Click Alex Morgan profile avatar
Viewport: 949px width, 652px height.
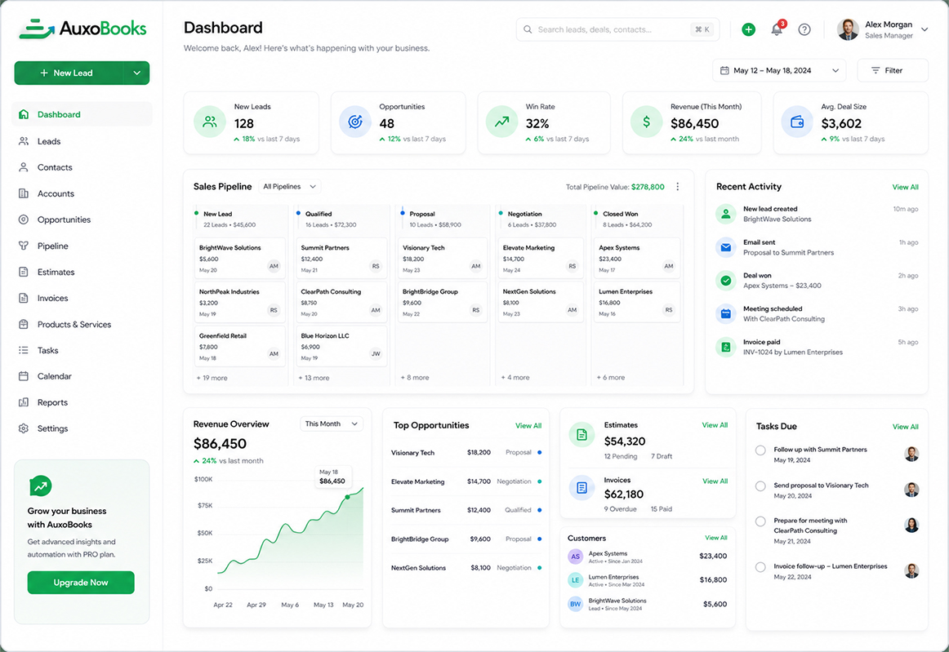pos(848,29)
